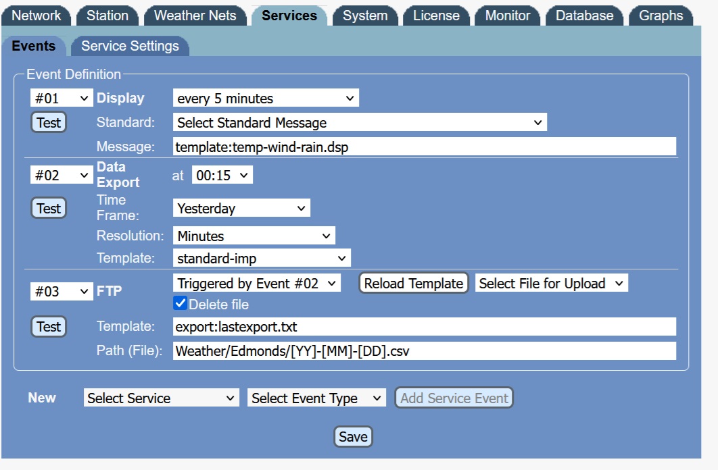The image size is (718, 470).
Task: Open the Display interval dropdown
Action: [266, 99]
